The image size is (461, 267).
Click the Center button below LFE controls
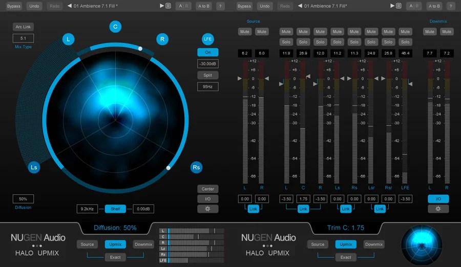(x=207, y=189)
